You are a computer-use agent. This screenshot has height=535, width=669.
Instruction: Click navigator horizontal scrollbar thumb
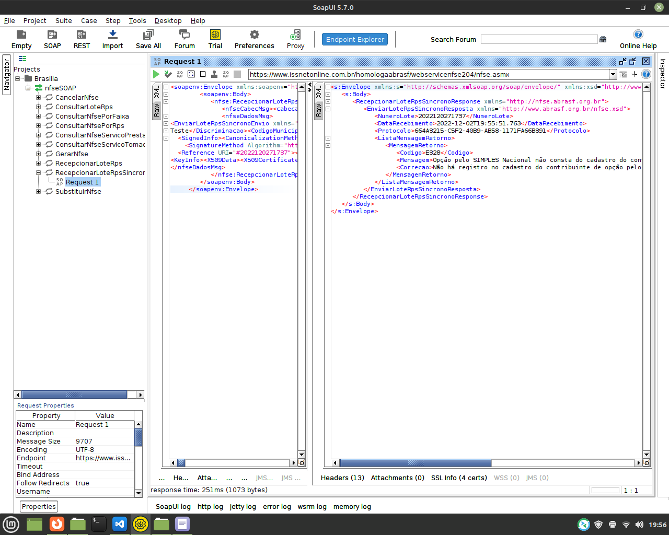[x=74, y=394]
